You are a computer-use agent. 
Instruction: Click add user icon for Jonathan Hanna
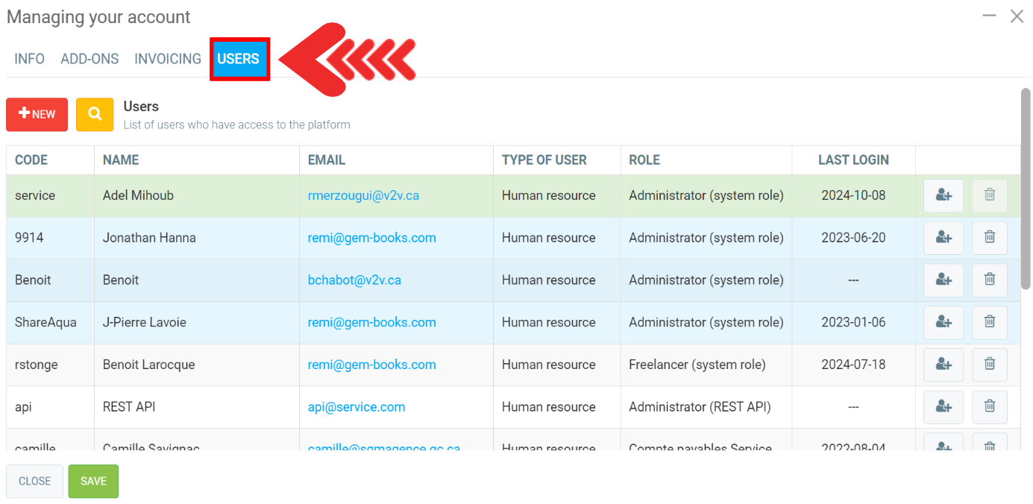tap(943, 238)
